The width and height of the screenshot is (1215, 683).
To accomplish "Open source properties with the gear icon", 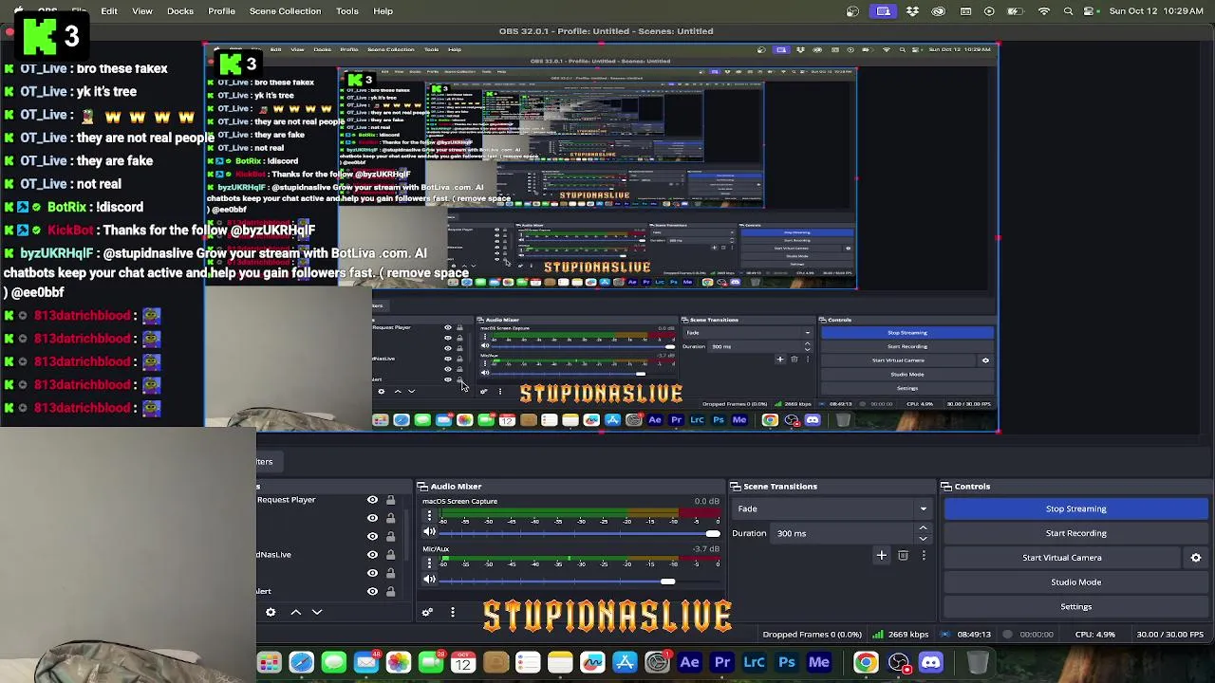I will click(x=271, y=612).
